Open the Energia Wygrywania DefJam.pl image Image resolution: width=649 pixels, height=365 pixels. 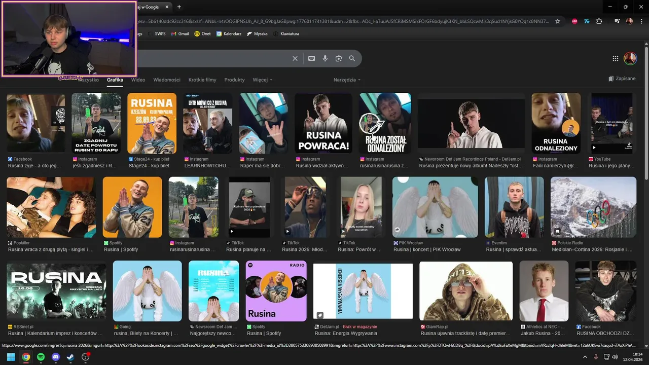pyautogui.click(x=363, y=291)
